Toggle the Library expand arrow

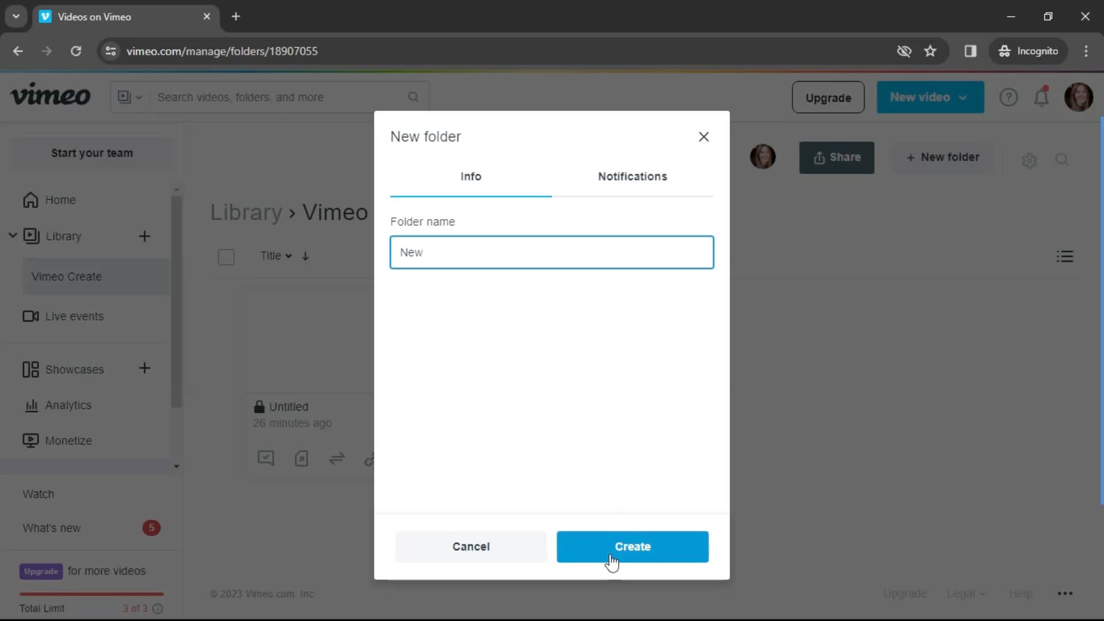pos(12,236)
